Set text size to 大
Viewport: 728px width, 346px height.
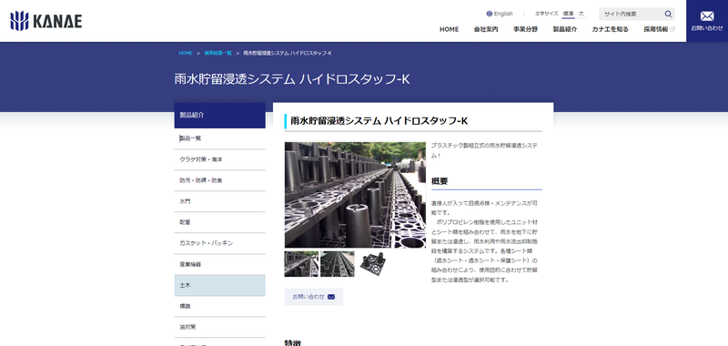581,14
